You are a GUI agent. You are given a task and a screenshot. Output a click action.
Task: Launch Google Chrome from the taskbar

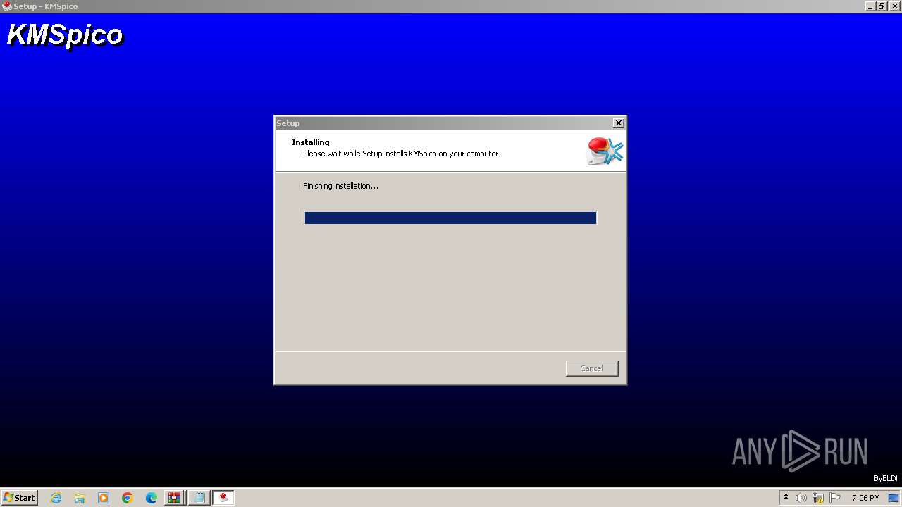click(x=128, y=498)
